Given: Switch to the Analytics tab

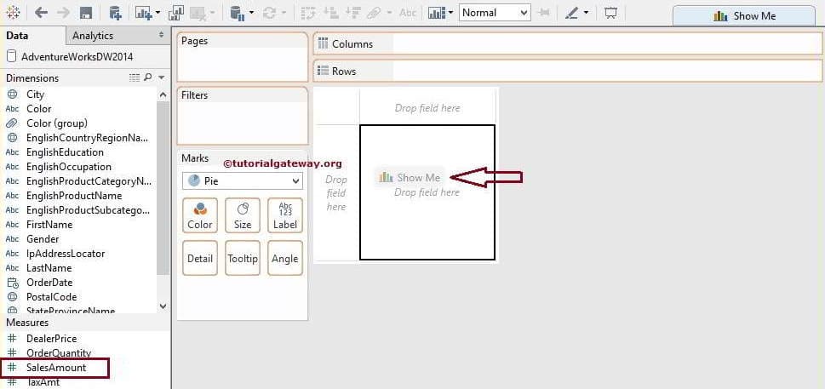Looking at the screenshot, I should coord(93,36).
